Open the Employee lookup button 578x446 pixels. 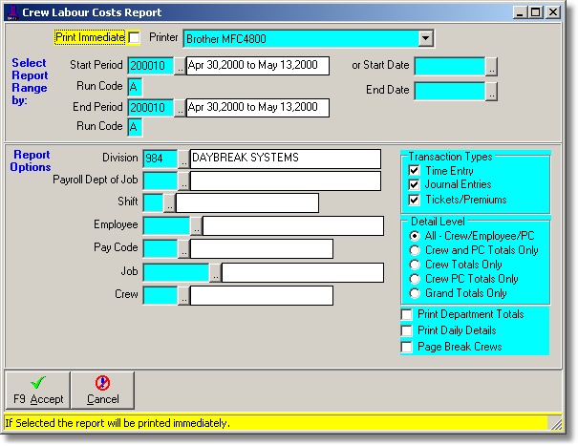(x=196, y=226)
